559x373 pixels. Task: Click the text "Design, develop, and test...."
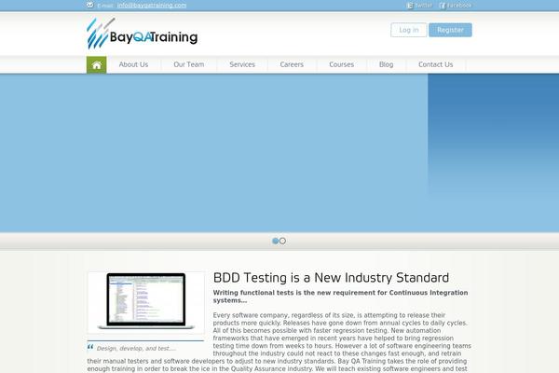136,349
